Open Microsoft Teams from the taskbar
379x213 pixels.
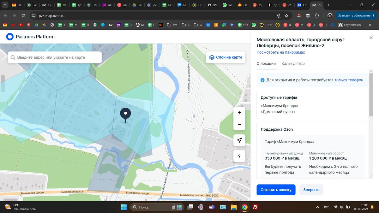pyautogui.click(x=212, y=207)
